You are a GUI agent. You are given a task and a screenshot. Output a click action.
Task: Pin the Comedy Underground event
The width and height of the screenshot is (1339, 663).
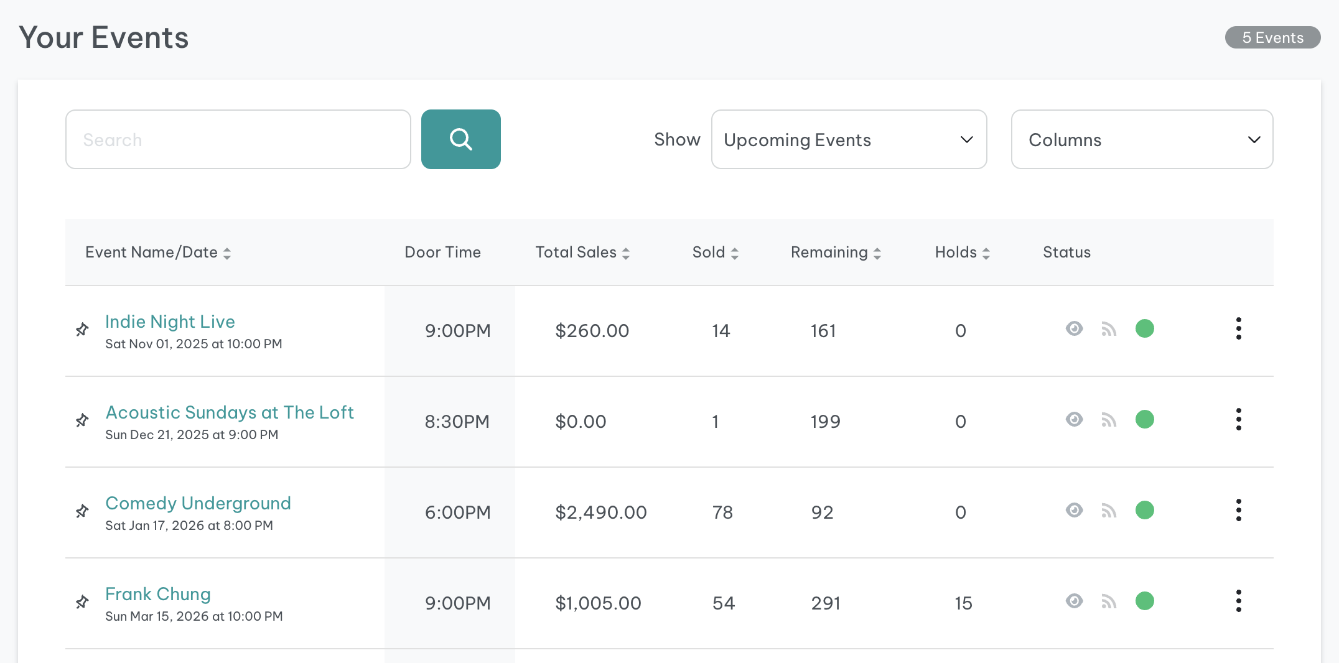tap(82, 511)
